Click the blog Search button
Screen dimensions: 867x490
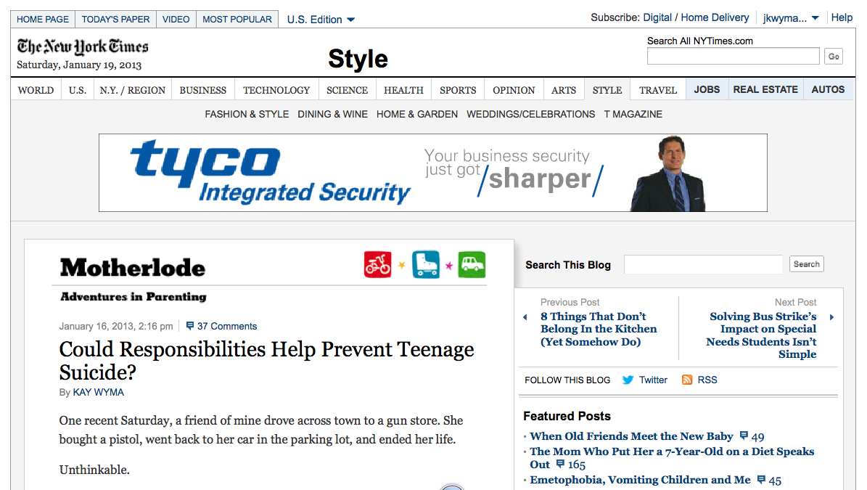pos(806,264)
